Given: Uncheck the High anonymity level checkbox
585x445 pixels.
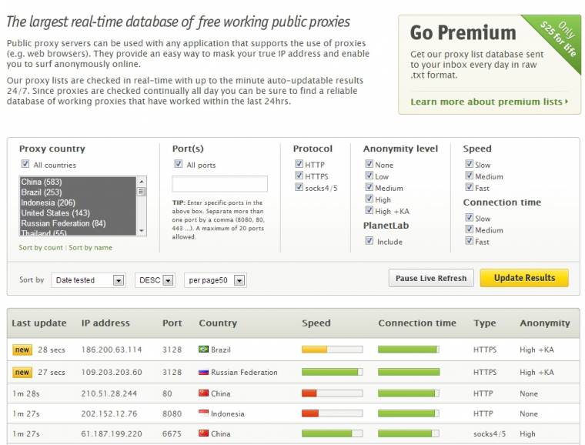Looking at the screenshot, I should pyautogui.click(x=369, y=199).
